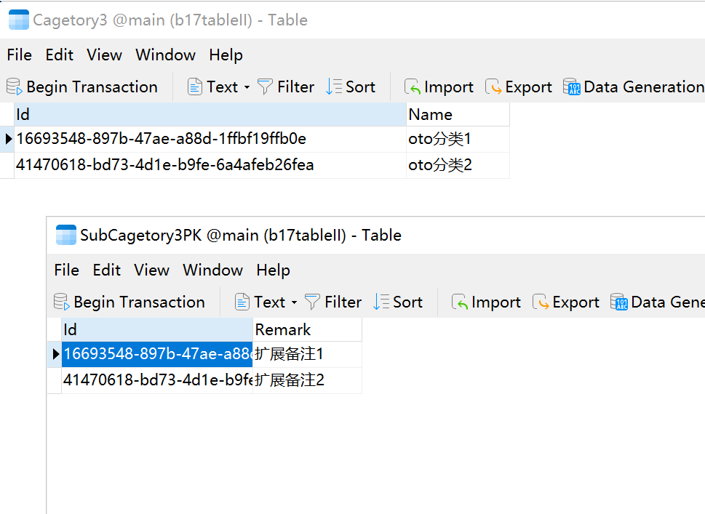Open Text dropdown arrow in Cagetory3 window
705x514 pixels.
coord(247,87)
